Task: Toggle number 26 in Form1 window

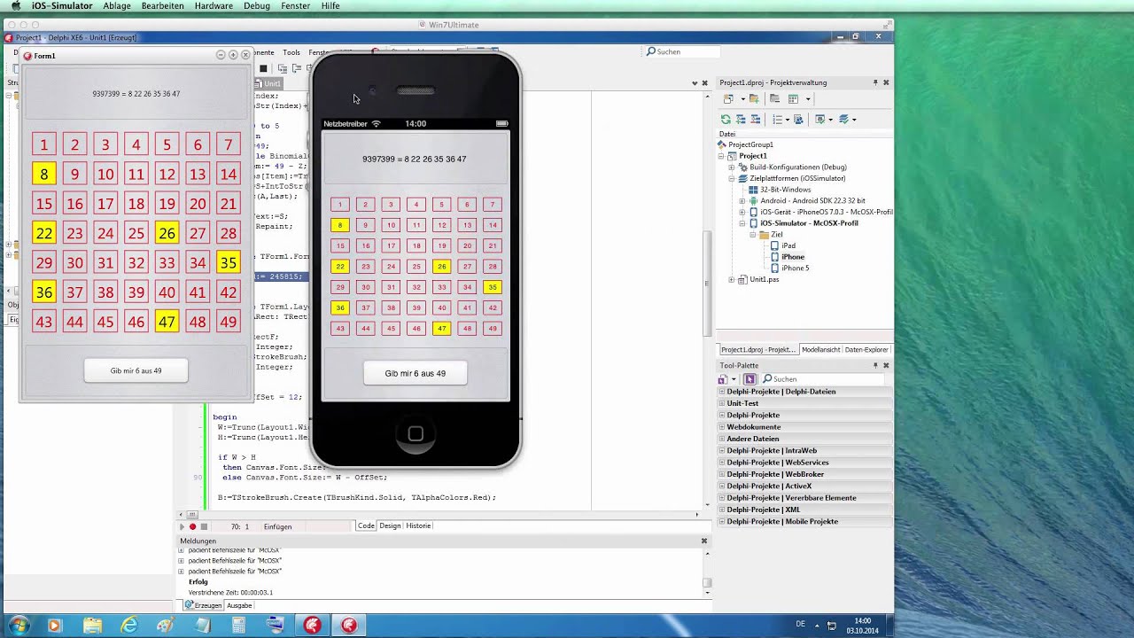Action: coord(167,234)
